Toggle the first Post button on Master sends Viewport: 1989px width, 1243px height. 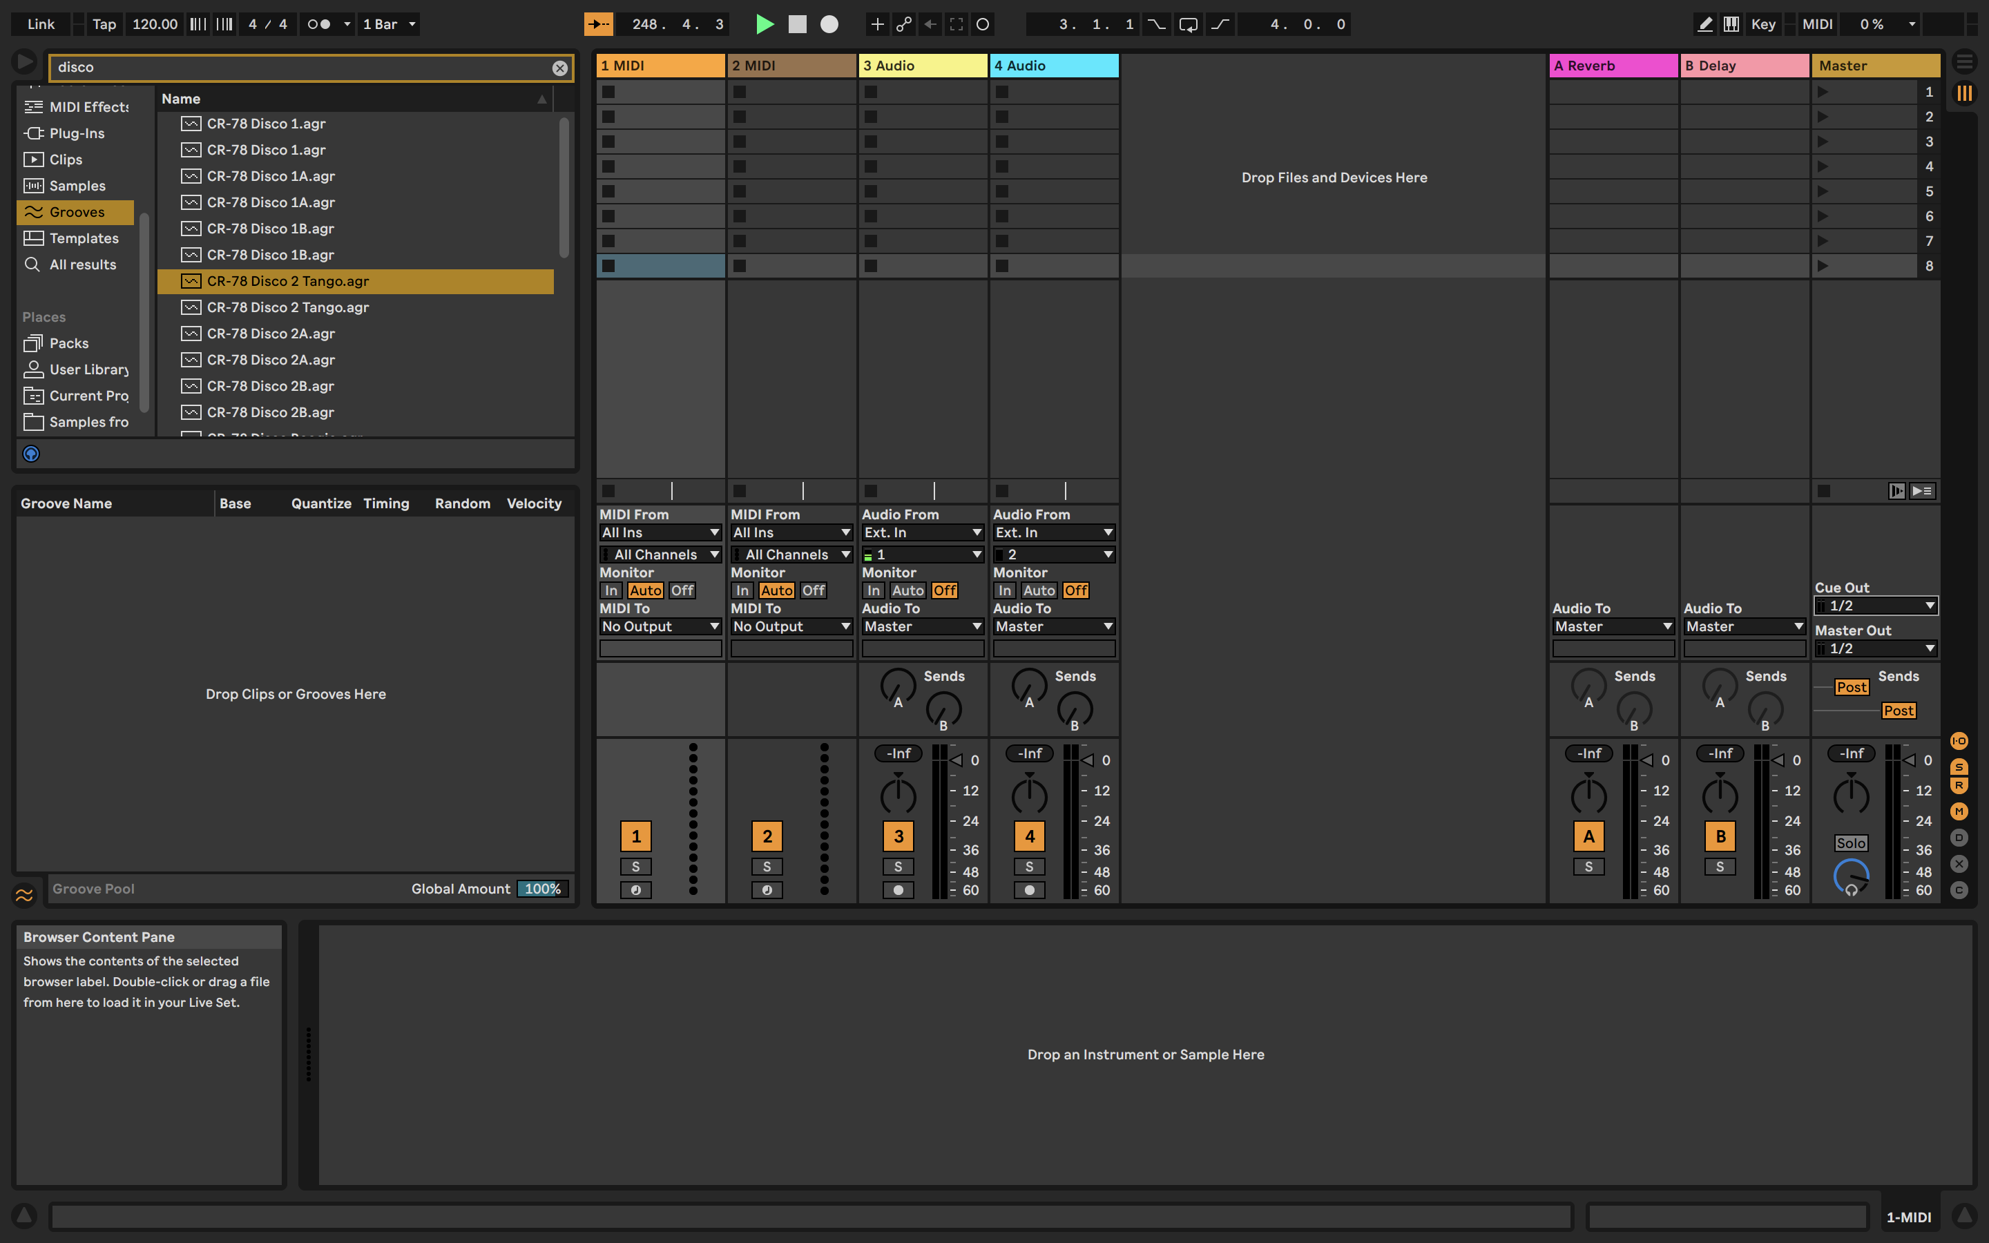[1852, 687]
